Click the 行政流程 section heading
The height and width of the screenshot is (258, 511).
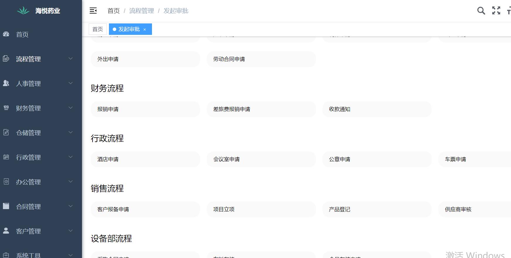[107, 139]
